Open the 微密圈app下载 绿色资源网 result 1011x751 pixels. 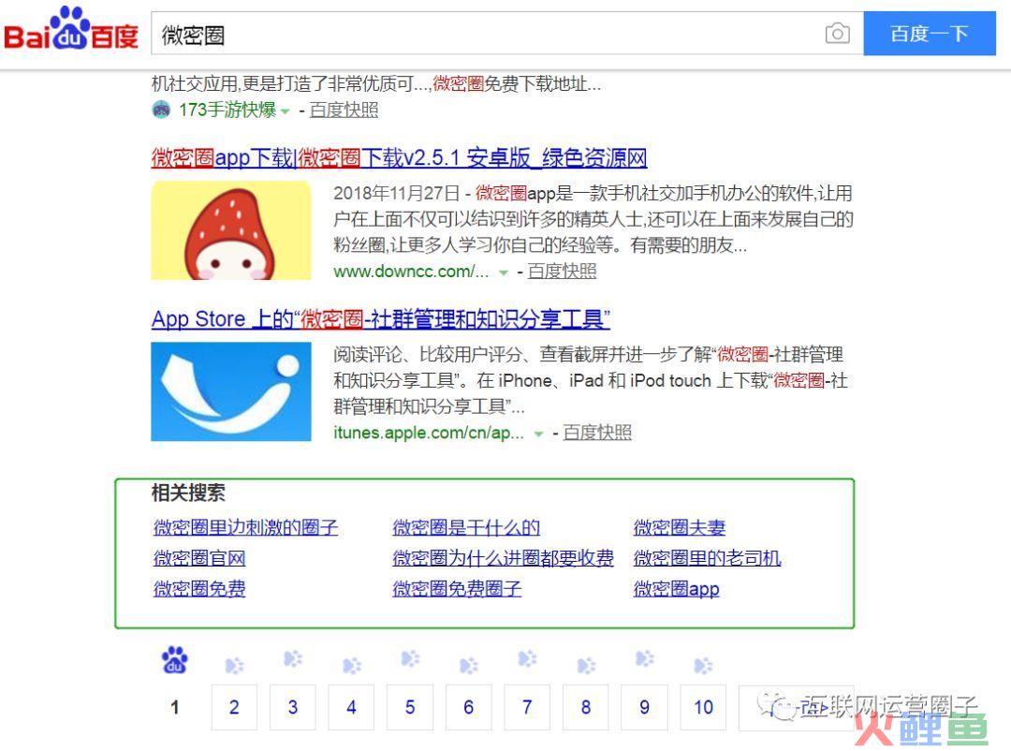pyautogui.click(x=399, y=157)
